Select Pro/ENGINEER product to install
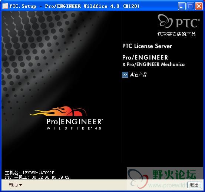 tap(145, 57)
